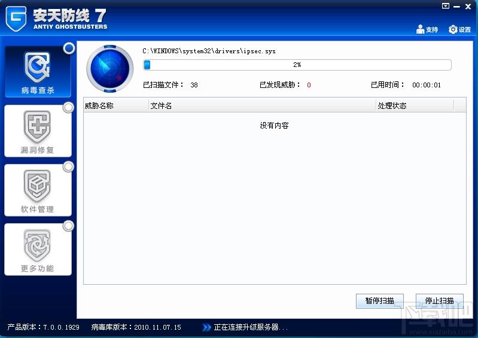Click 暂停扫描 to pause the scan
This screenshot has height=338, width=478.
379,301
